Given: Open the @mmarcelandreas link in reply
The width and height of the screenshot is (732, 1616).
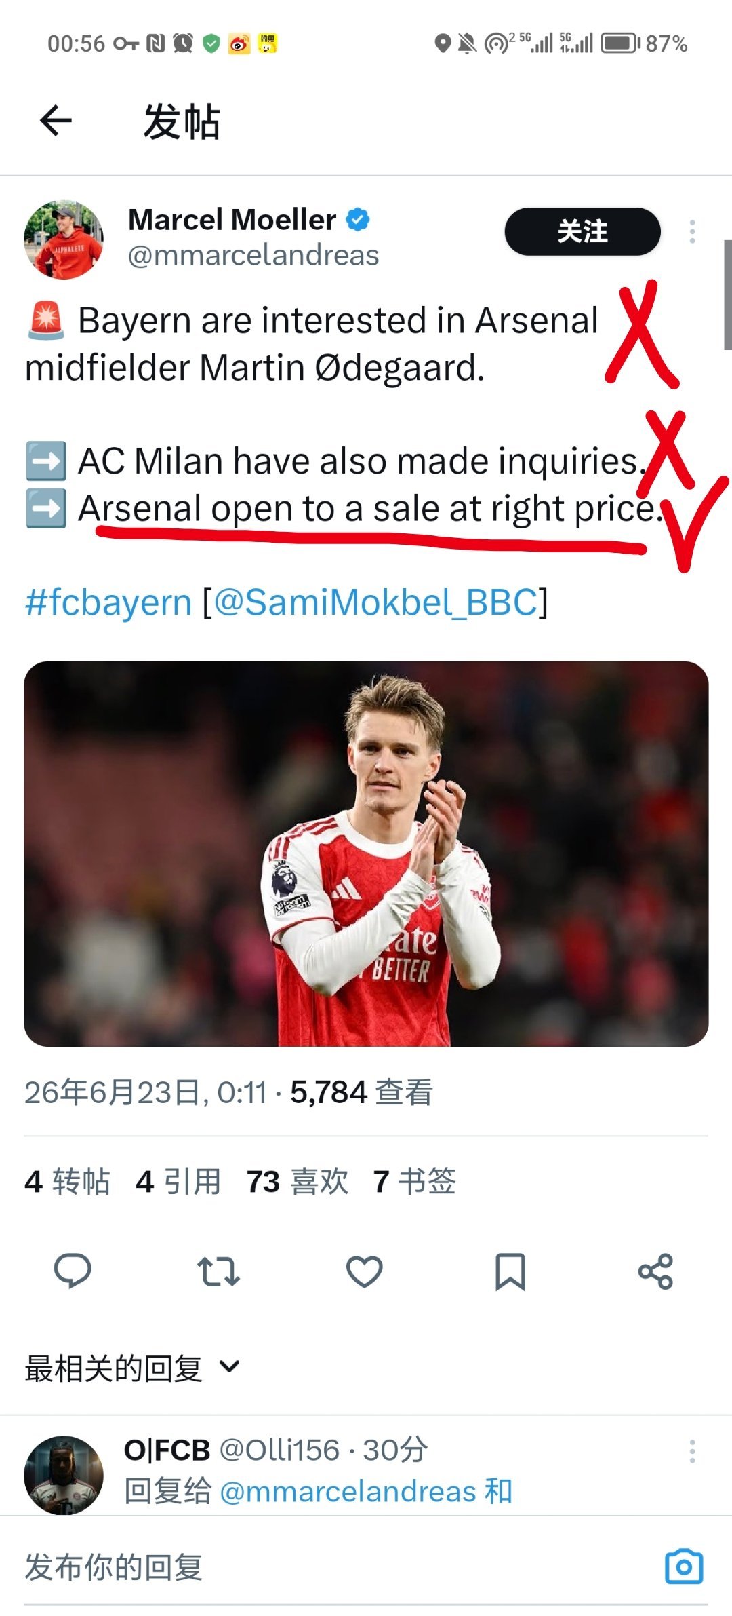Looking at the screenshot, I should (x=348, y=1492).
